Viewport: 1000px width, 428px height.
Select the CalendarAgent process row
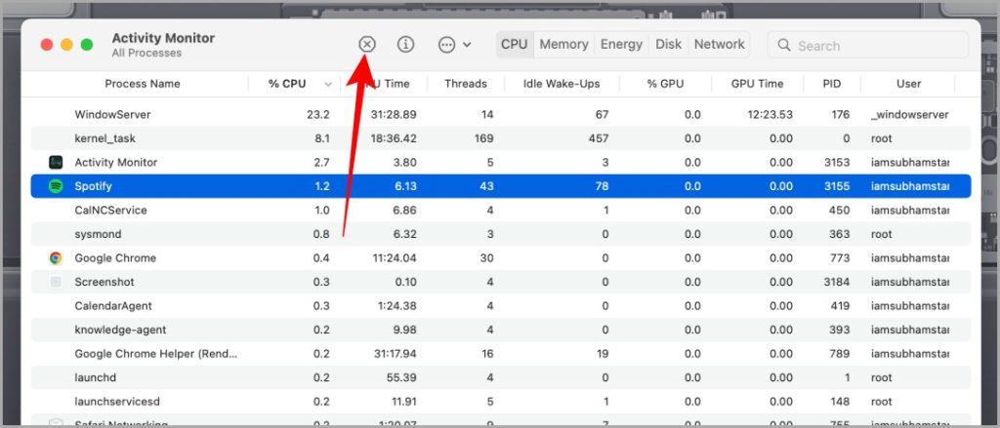pyautogui.click(x=501, y=306)
